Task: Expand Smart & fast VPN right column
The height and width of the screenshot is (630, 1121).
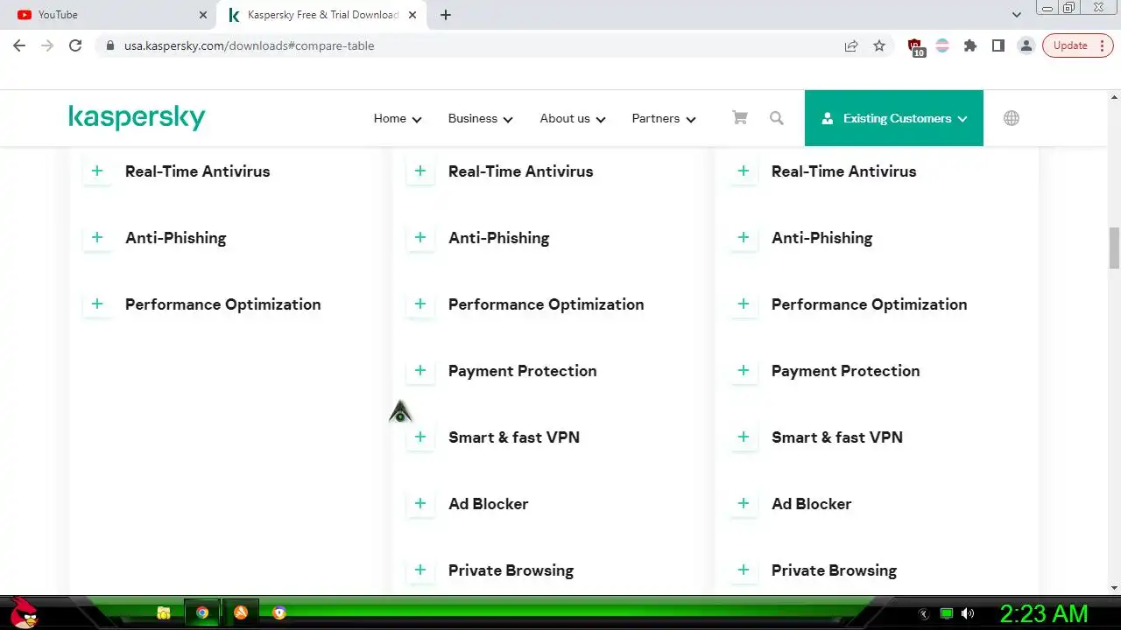Action: coord(744,437)
